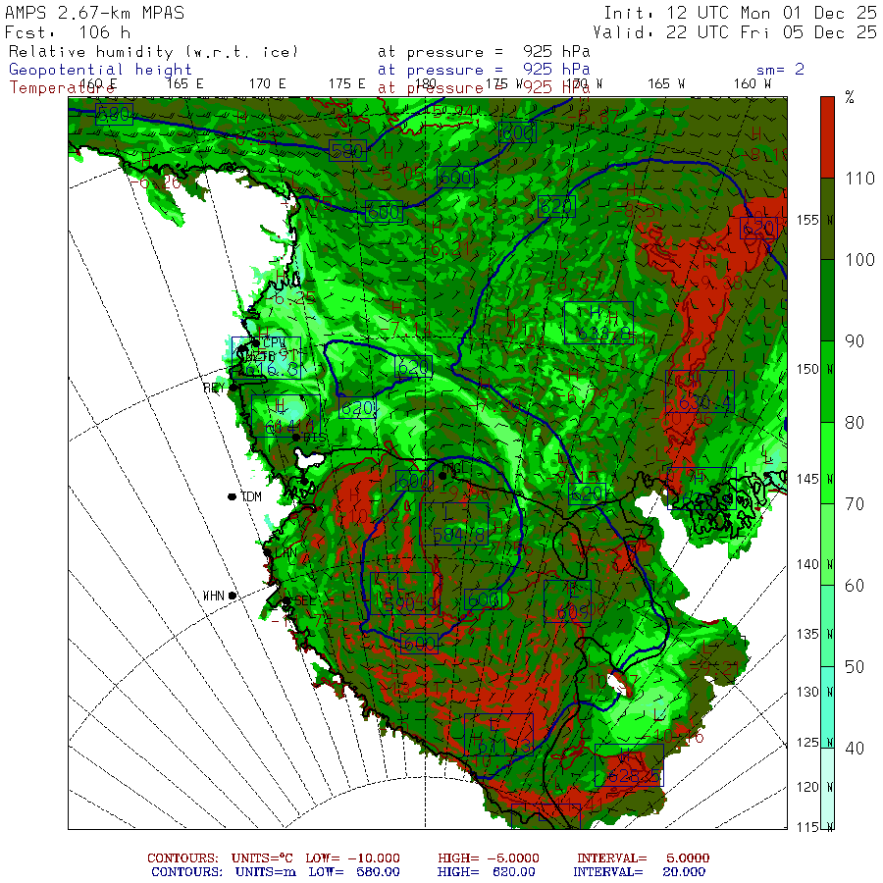This screenshot has width=883, height=883.
Task: Click the 80 legend tick label
Action: click(855, 422)
